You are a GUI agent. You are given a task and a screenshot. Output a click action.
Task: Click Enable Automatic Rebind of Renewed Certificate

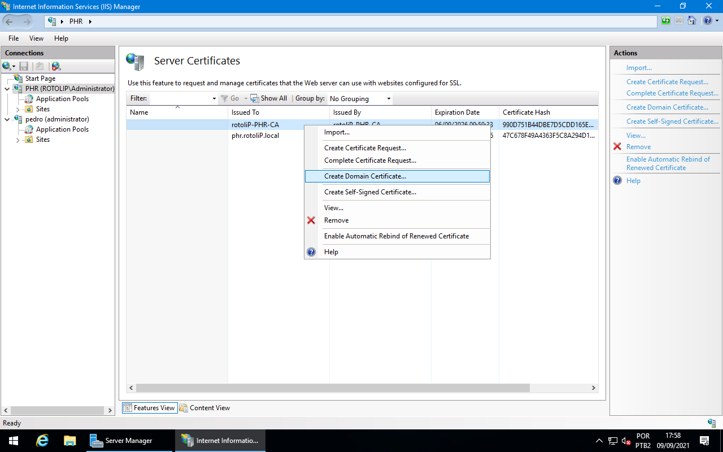(x=668, y=163)
